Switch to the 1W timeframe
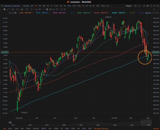 point(40,6)
